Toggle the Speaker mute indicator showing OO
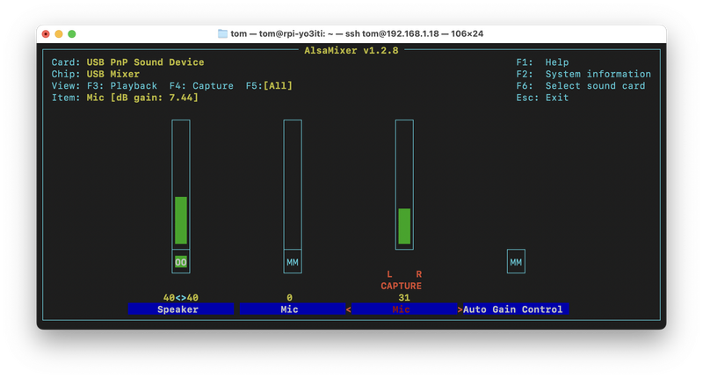This screenshot has height=378, width=703. [x=180, y=262]
